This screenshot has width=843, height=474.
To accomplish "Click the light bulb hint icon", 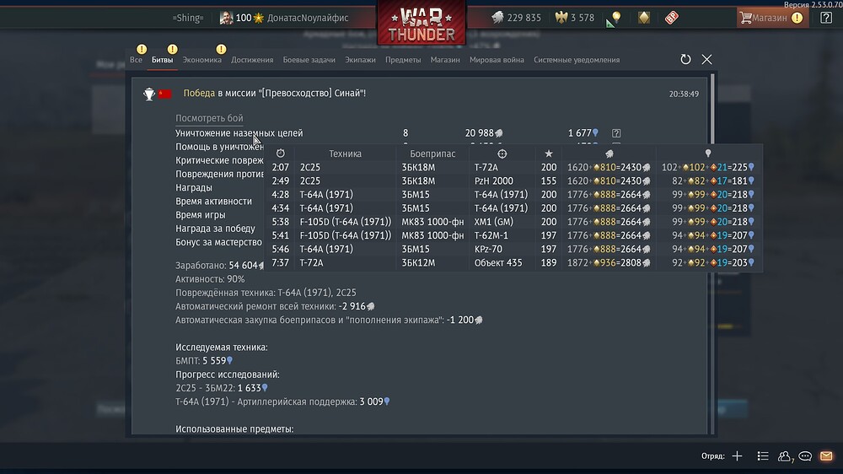I will [617, 17].
